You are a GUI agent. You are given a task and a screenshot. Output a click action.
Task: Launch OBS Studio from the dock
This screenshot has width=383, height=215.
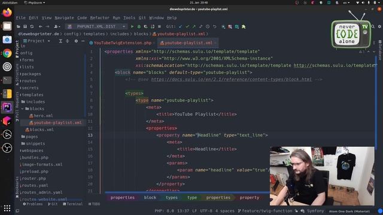click(x=7, y=148)
